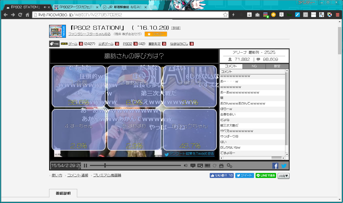Click the elapsed time display 15:54
Viewport: 343px width, 203px height.
click(x=57, y=165)
